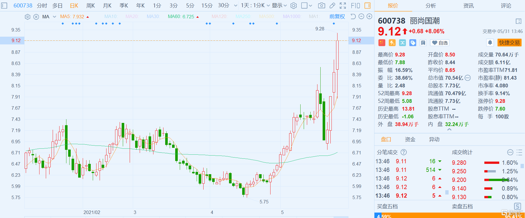This screenshot has width=525, height=218.
Task: Toggle the MA1000 moving average line
Action: pyautogui.click(x=292, y=17)
